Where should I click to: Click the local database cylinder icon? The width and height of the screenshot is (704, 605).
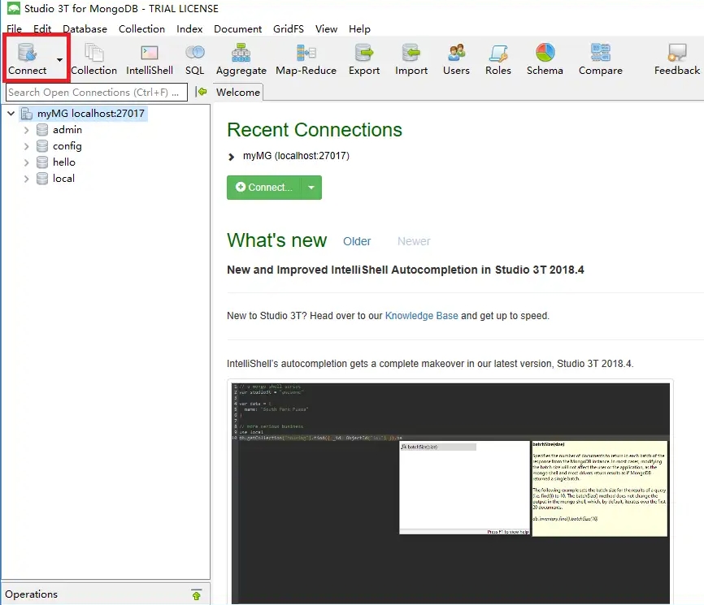(42, 178)
